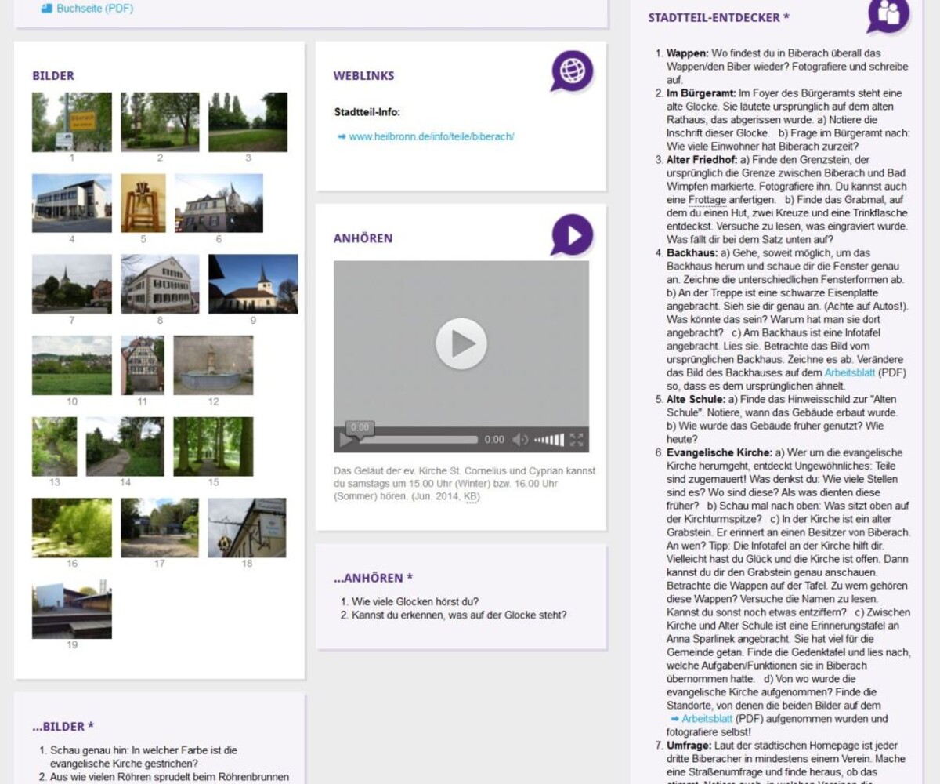The image size is (940, 784).
Task: Toggle fullscreen in the audio player
Action: pos(577,440)
